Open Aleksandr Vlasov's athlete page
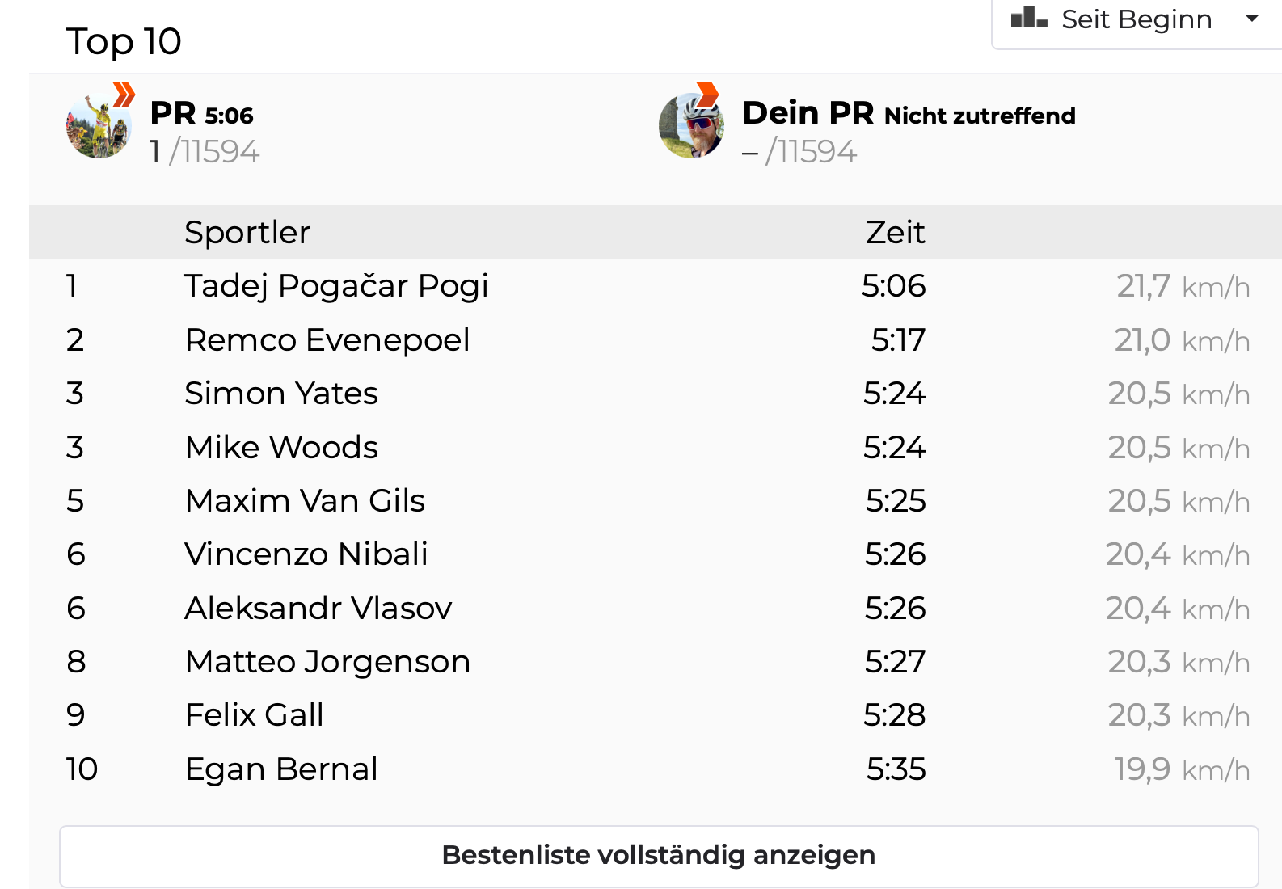 coord(318,609)
